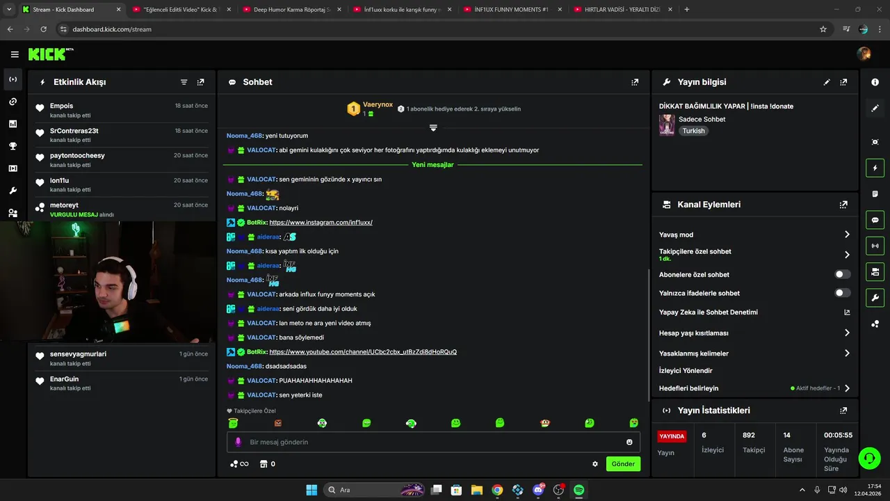Open the link icon in left sidebar
This screenshot has width=890, height=501.
(13, 102)
